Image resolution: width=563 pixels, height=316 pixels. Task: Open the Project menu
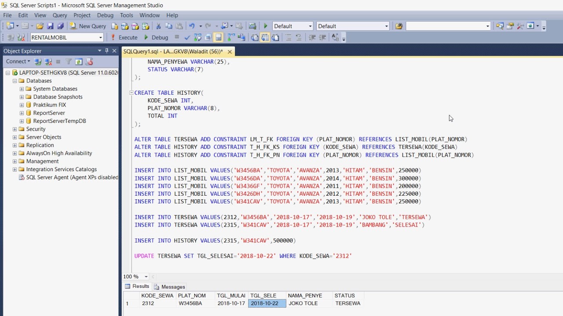82,15
